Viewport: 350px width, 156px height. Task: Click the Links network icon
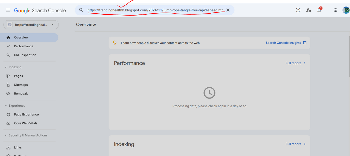tap(8, 148)
